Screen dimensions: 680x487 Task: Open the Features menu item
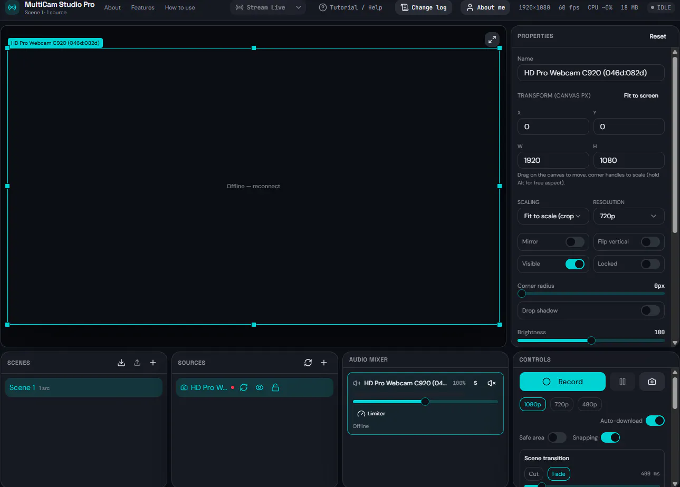click(143, 7)
